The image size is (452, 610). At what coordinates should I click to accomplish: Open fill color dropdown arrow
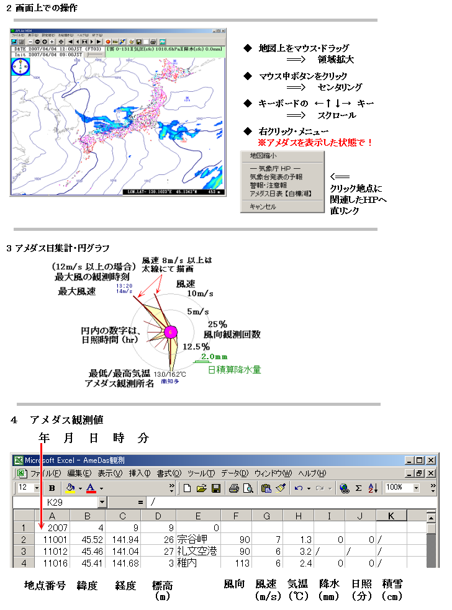pos(80,488)
